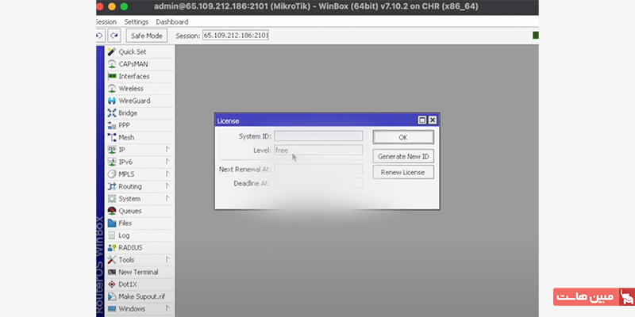Viewport: 635px width, 317px height.
Task: Close the License dialog
Action: 433,120
